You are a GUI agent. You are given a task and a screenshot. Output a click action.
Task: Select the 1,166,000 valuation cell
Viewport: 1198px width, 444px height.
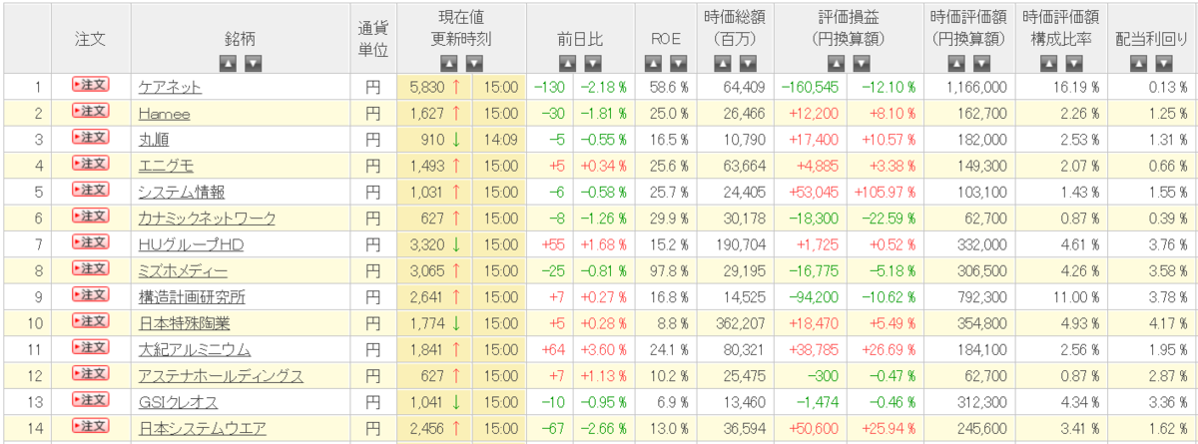[x=967, y=87]
